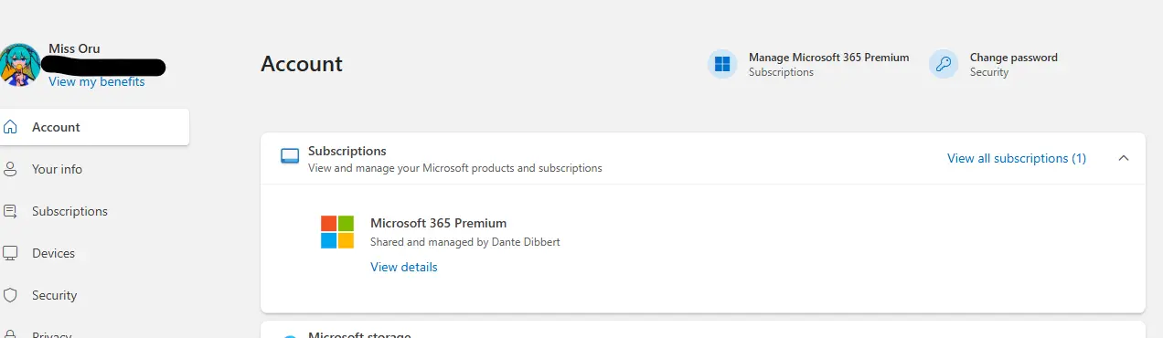Click the Account home icon in sidebar
Screen dimensions: 1163x338
pyautogui.click(x=10, y=127)
